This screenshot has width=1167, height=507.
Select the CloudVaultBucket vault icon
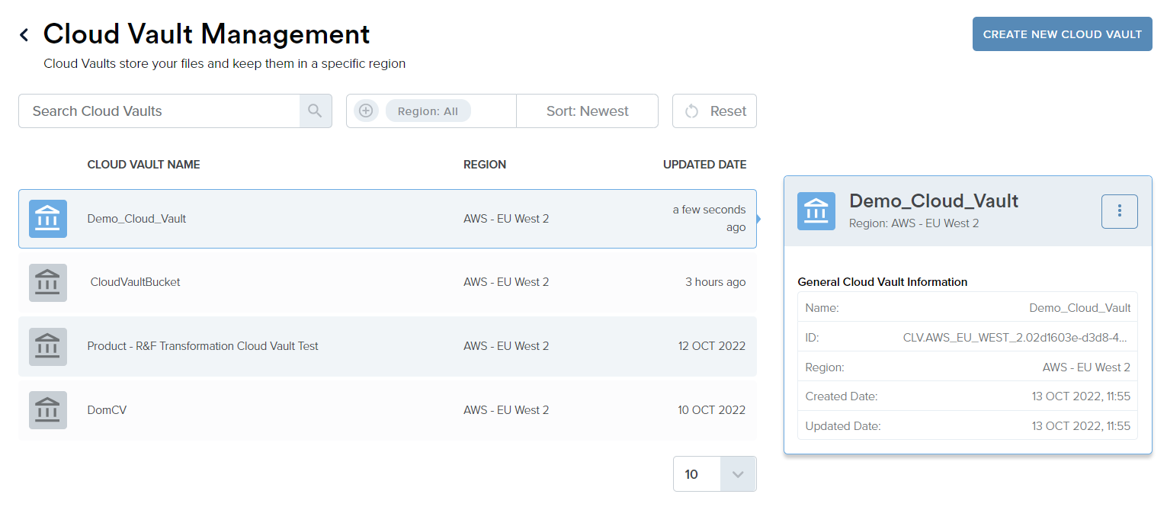click(x=47, y=282)
